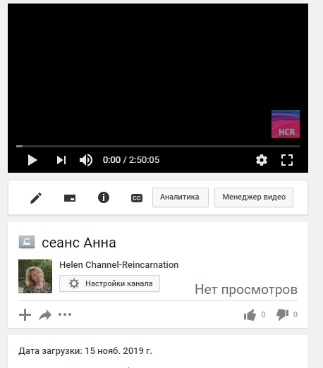Mute the video volume
323x368 pixels.
pos(86,160)
